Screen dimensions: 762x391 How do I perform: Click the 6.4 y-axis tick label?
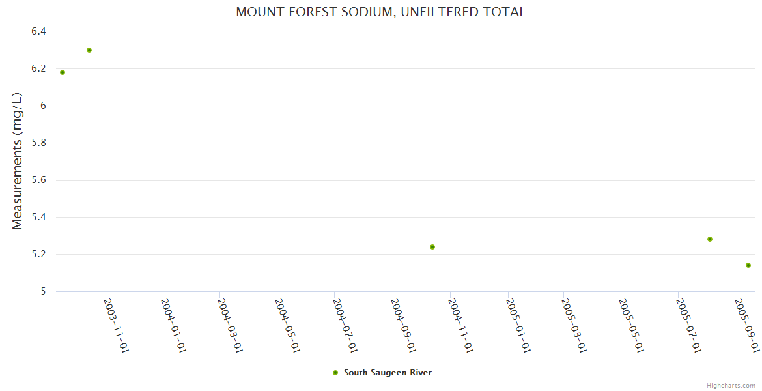coord(38,31)
